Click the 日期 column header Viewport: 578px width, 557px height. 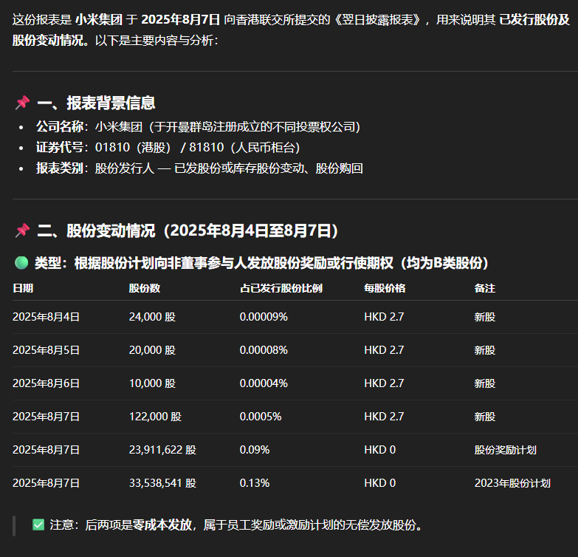[23, 288]
